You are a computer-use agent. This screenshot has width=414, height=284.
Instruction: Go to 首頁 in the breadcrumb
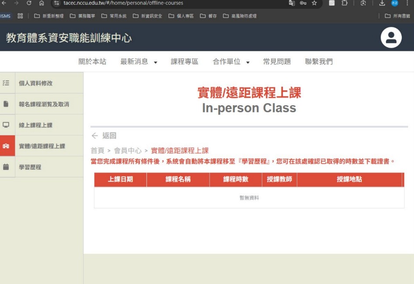point(97,150)
